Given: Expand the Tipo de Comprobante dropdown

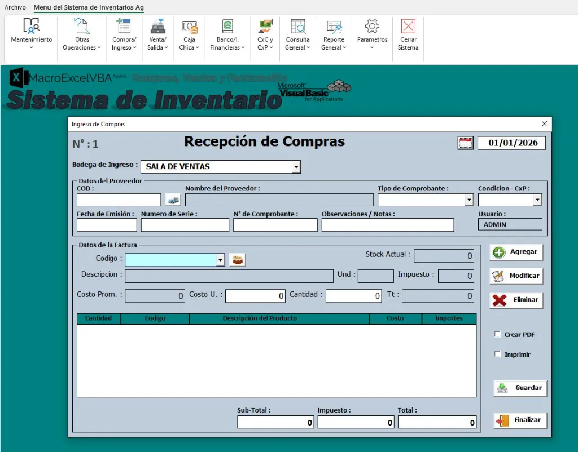Looking at the screenshot, I should tap(468, 200).
